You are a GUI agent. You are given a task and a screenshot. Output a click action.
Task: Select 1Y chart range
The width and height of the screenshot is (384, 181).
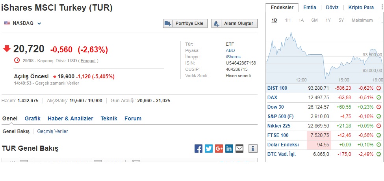(328, 20)
